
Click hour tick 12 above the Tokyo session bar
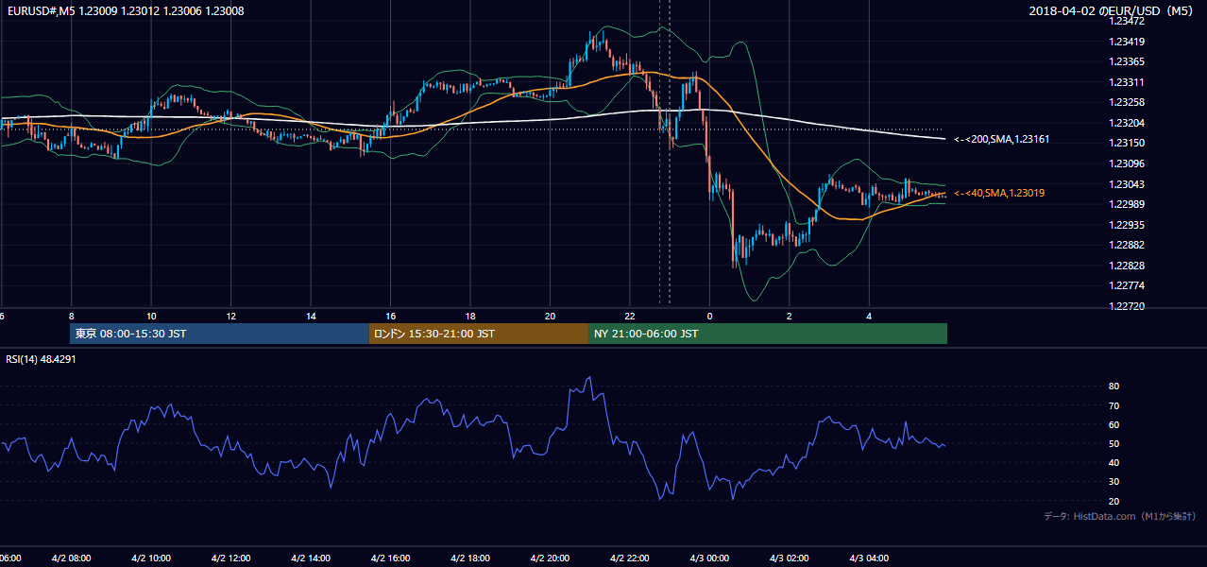[x=230, y=317]
